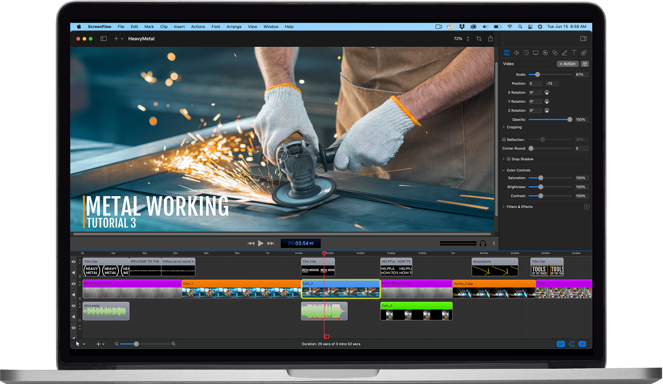Toggle timeline snapping with the magnet icon
Viewport: 663px width, 384px height.
572,344
